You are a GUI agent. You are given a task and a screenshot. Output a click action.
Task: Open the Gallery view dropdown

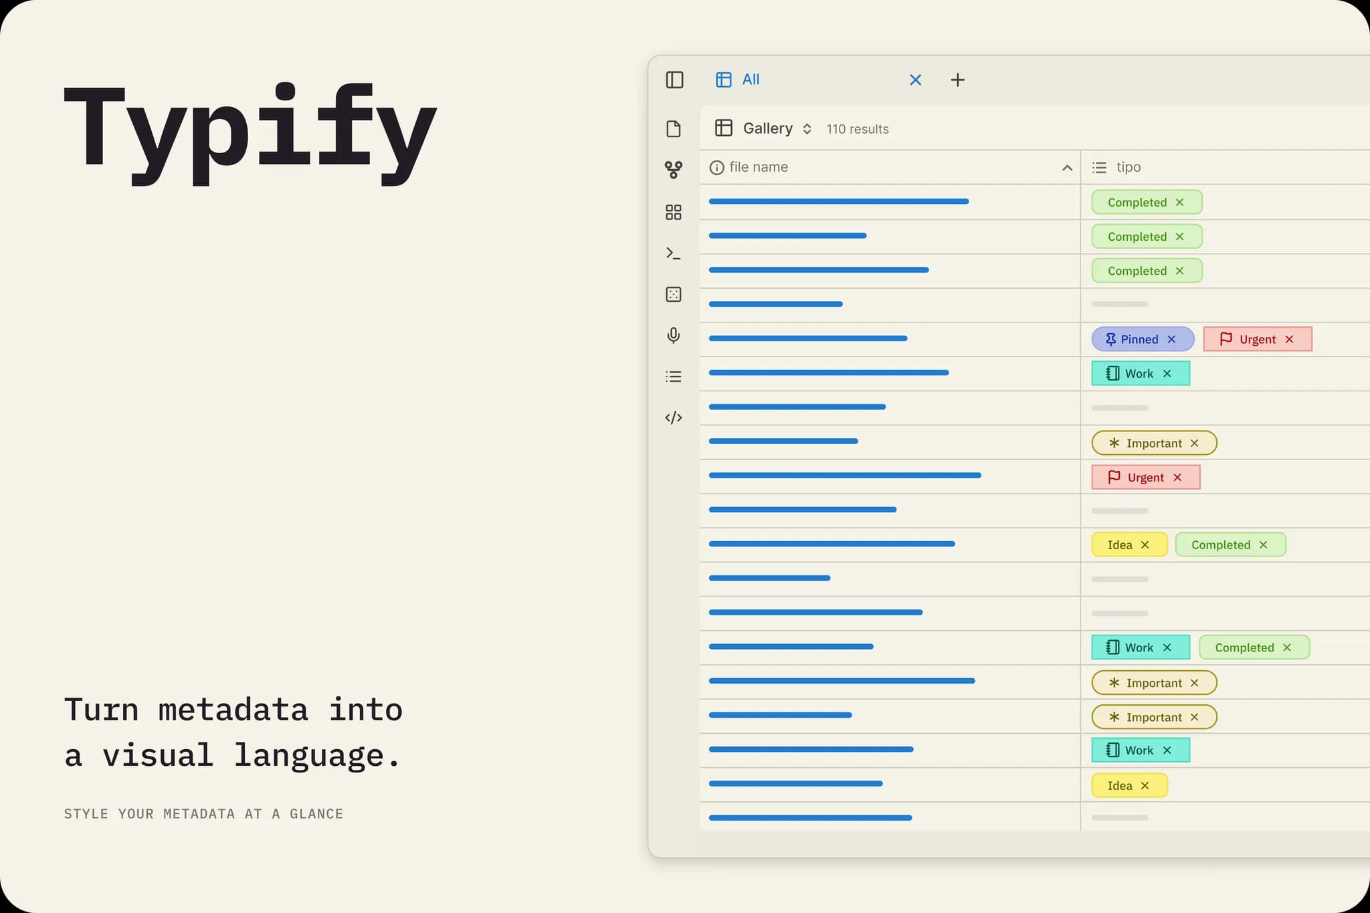click(777, 128)
